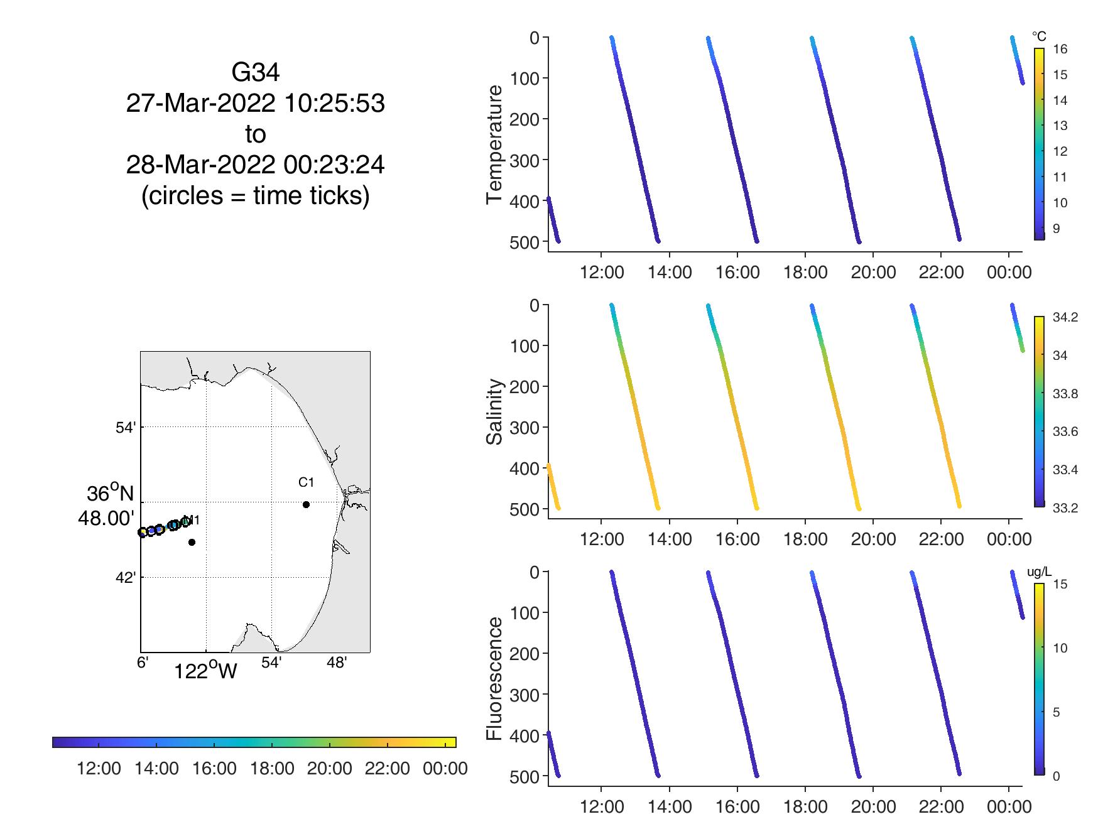
Task: Click the 0 tick on the fluorescence colorbar
Action: 1057,776
